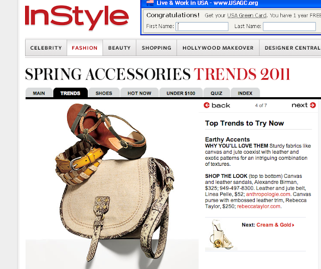
Task: Click the InStyle logo
Action: [77, 17]
